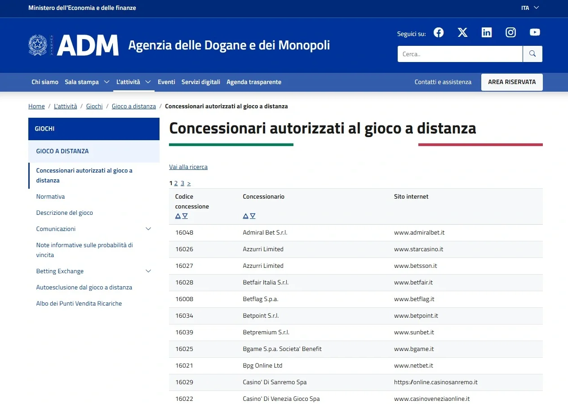568x404 pixels.
Task: Open L'attività breadcrumb link
Action: 66,107
